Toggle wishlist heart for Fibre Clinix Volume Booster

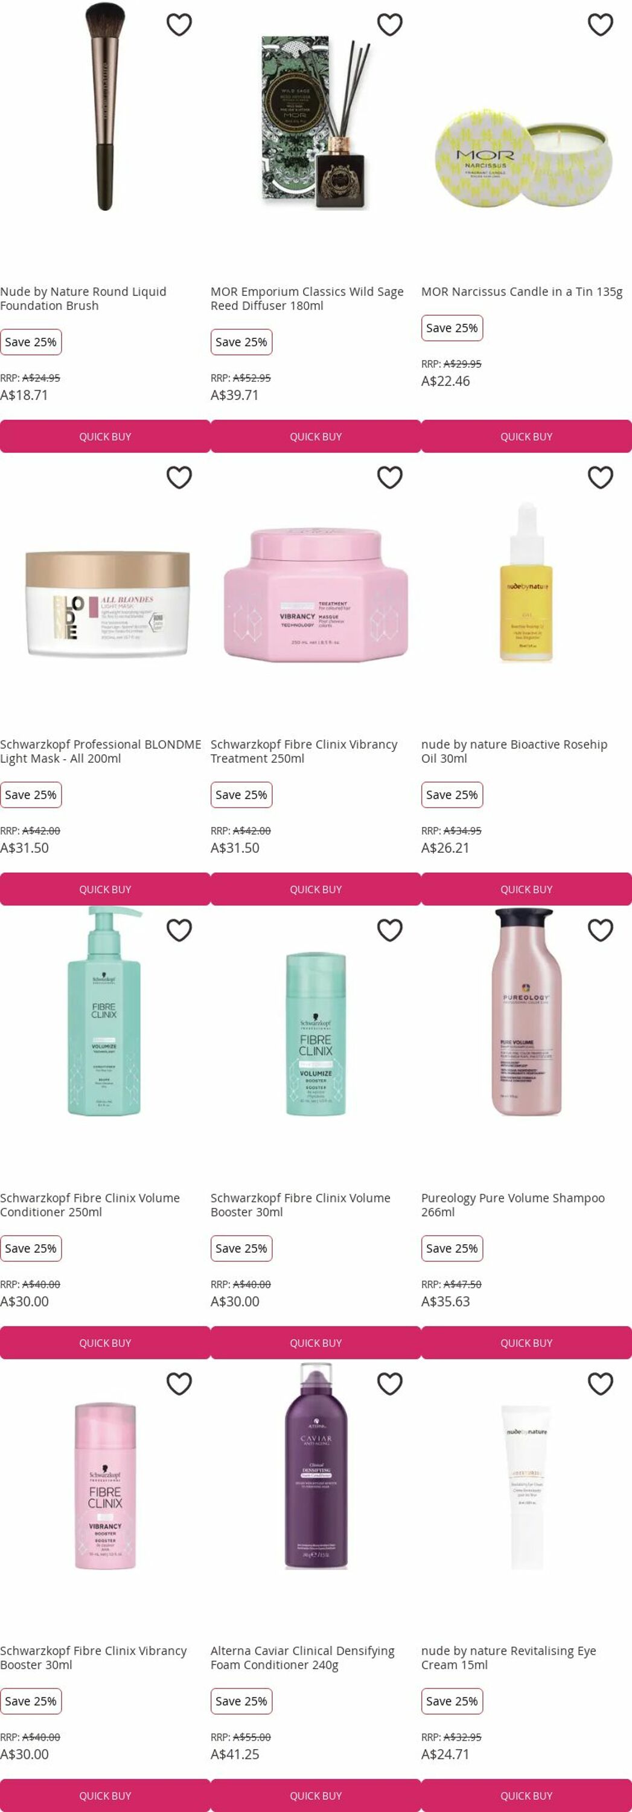[389, 931]
